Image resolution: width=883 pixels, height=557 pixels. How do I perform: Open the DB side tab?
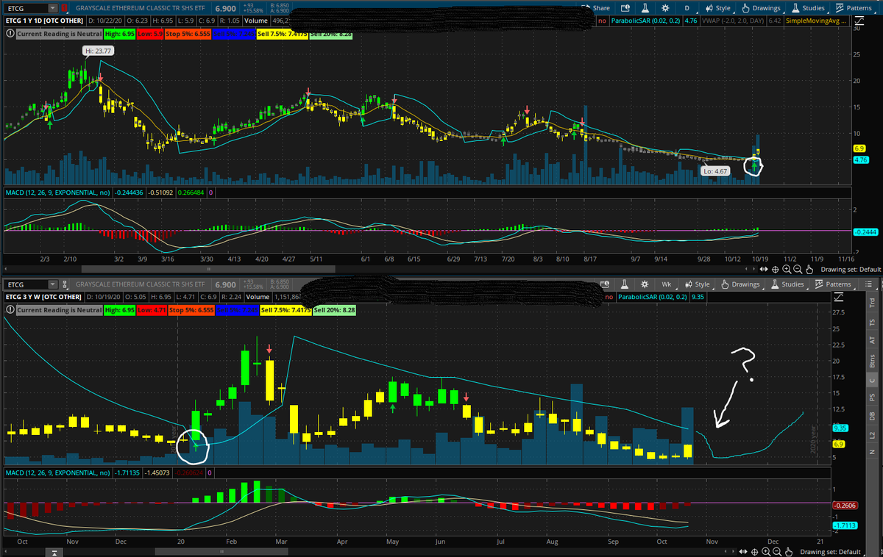(x=872, y=417)
